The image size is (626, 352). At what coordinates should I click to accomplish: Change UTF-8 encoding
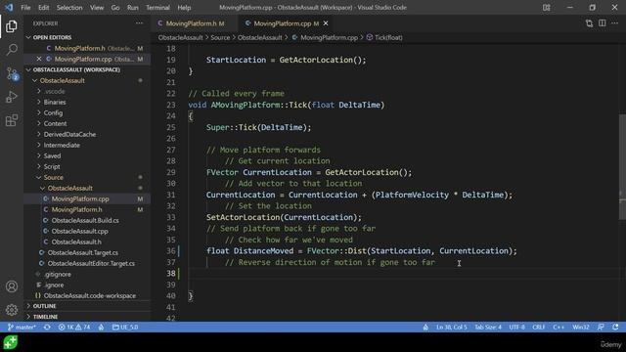[516, 328]
